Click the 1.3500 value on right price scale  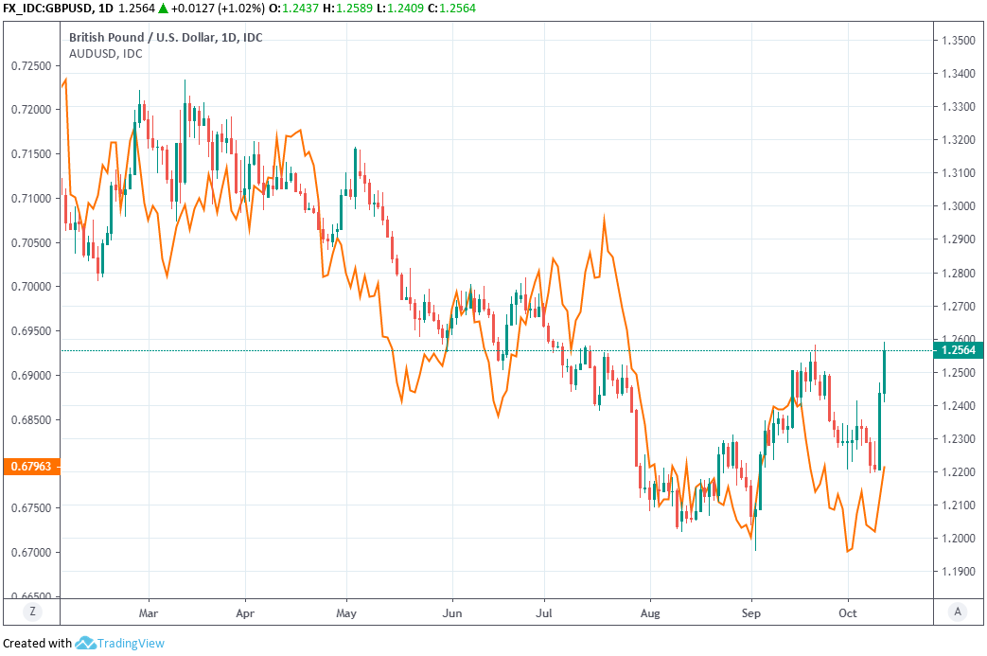pos(957,41)
